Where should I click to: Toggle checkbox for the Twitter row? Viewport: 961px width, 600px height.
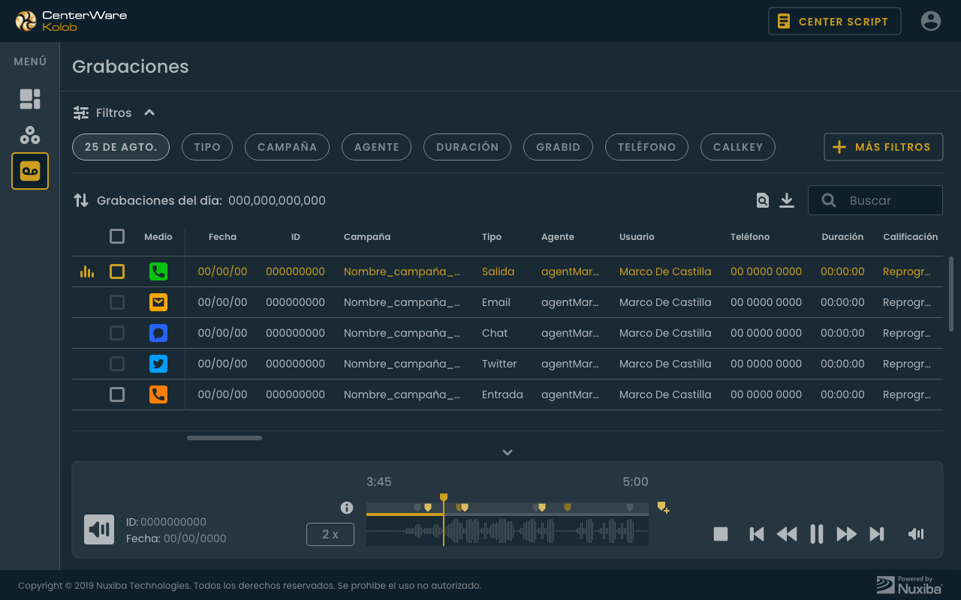[x=117, y=364]
